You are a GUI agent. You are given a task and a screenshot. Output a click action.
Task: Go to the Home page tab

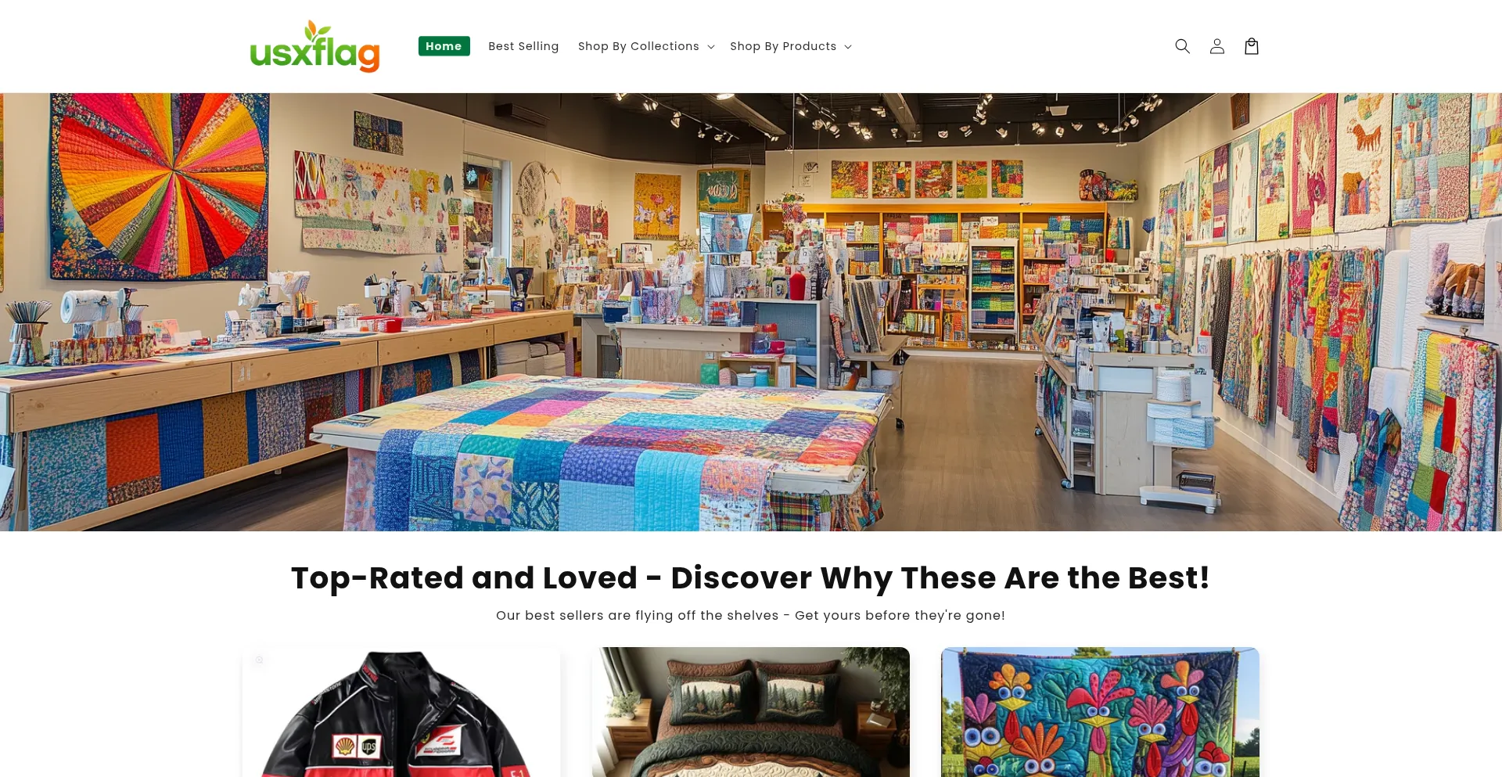point(444,46)
